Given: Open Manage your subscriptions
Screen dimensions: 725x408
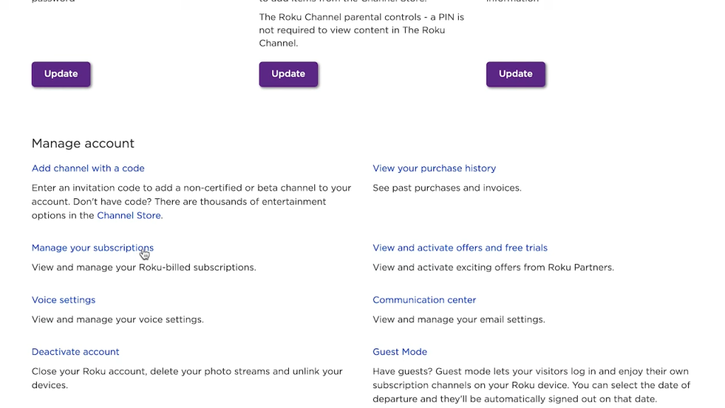Looking at the screenshot, I should 92,248.
